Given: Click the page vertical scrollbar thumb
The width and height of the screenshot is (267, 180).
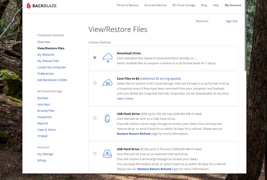Looking at the screenshot, I should pos(245,35).
